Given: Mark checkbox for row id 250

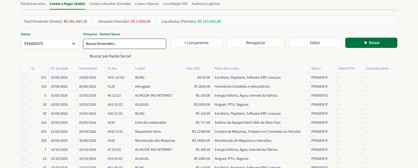Looking at the screenshot, I should coord(25,140).
